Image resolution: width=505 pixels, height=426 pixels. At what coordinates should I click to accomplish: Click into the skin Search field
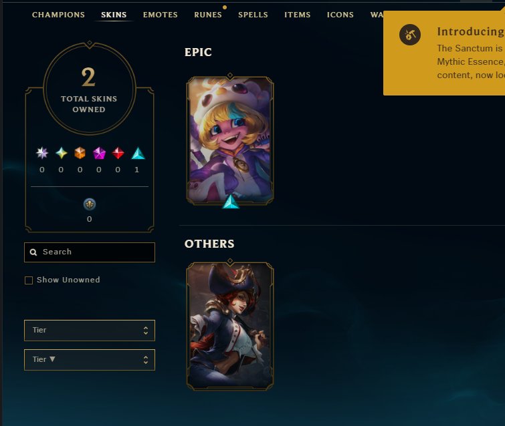pyautogui.click(x=90, y=252)
